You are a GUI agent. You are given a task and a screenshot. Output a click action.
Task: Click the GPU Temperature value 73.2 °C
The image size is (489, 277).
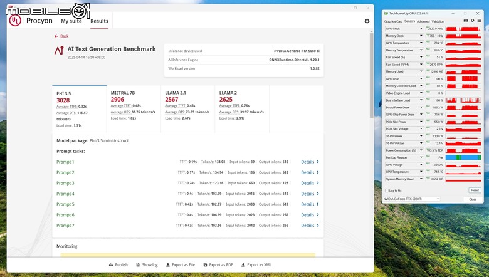(438, 43)
